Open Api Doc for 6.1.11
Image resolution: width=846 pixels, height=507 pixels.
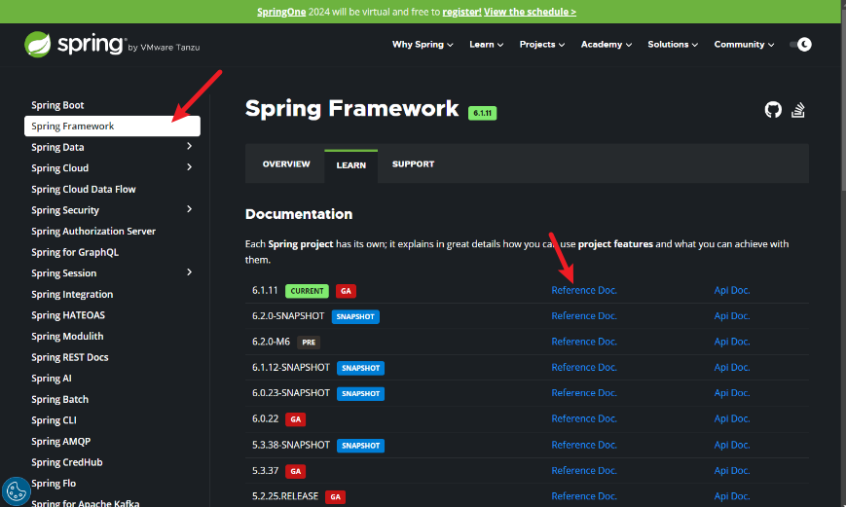[x=732, y=290]
